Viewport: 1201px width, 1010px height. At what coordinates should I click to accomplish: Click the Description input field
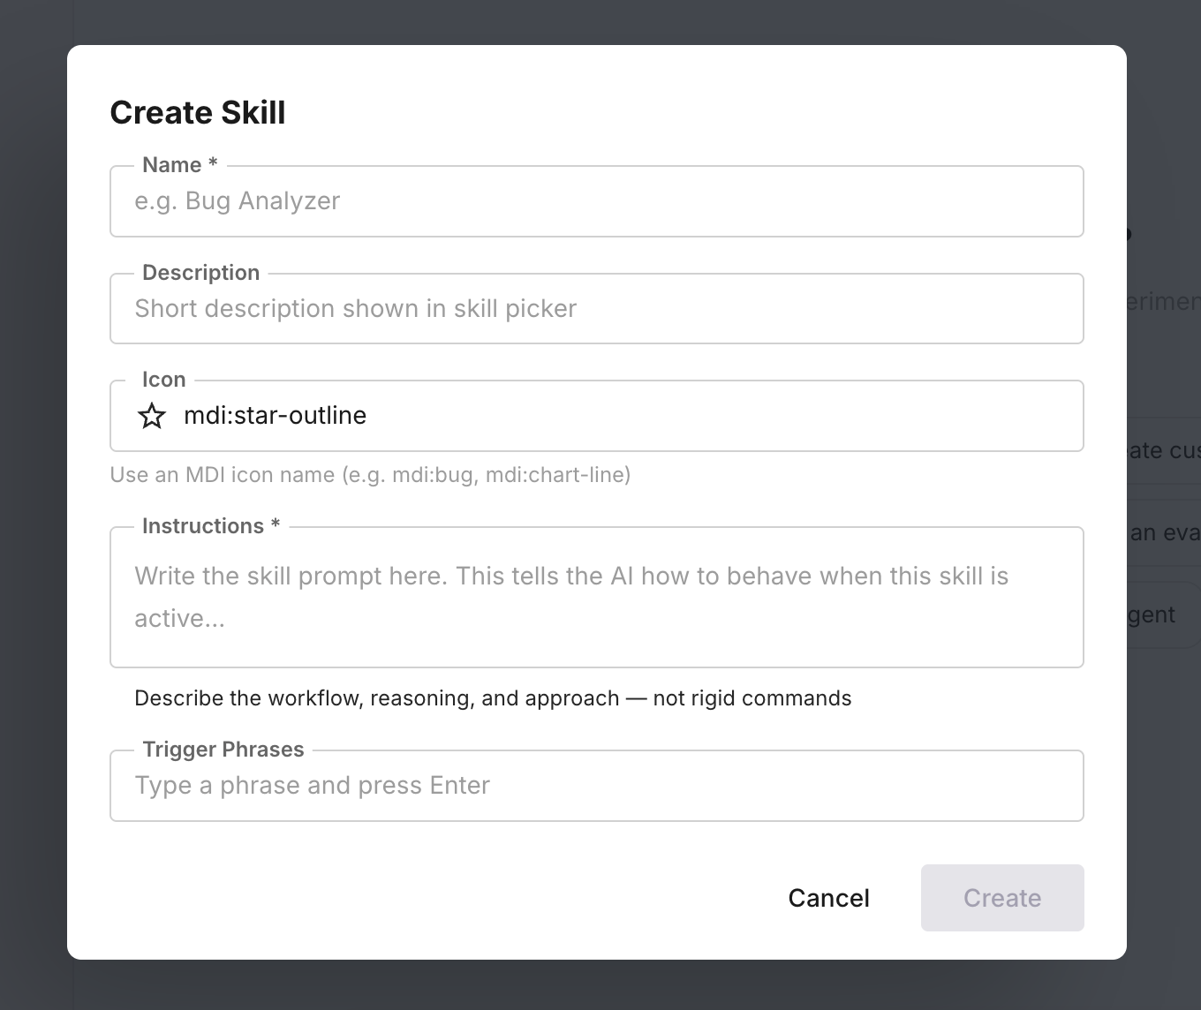point(596,308)
